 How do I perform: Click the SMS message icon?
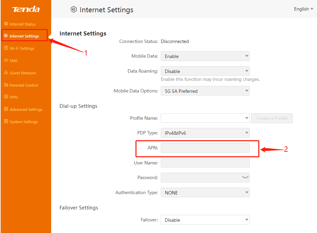pyautogui.click(x=6, y=60)
